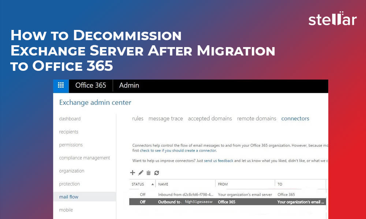Open permissions in the sidebar

(x=71, y=145)
